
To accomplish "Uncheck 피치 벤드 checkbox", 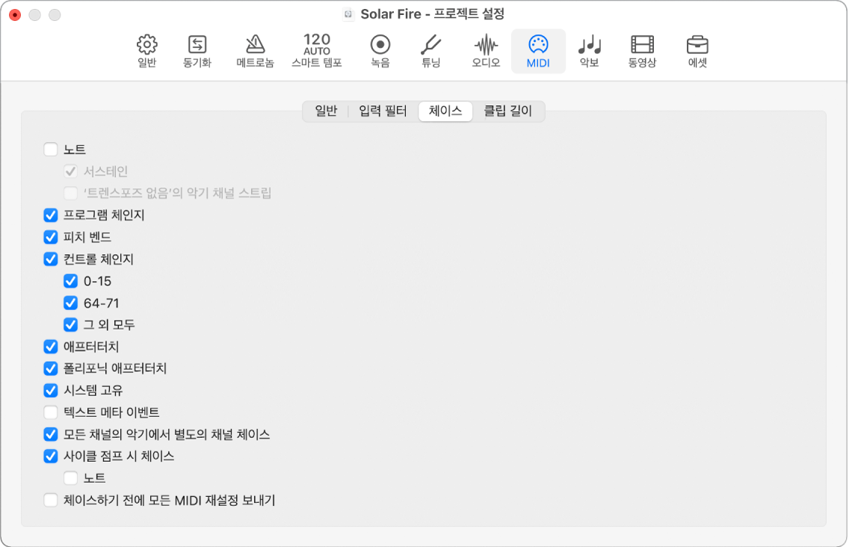I will 51,237.
